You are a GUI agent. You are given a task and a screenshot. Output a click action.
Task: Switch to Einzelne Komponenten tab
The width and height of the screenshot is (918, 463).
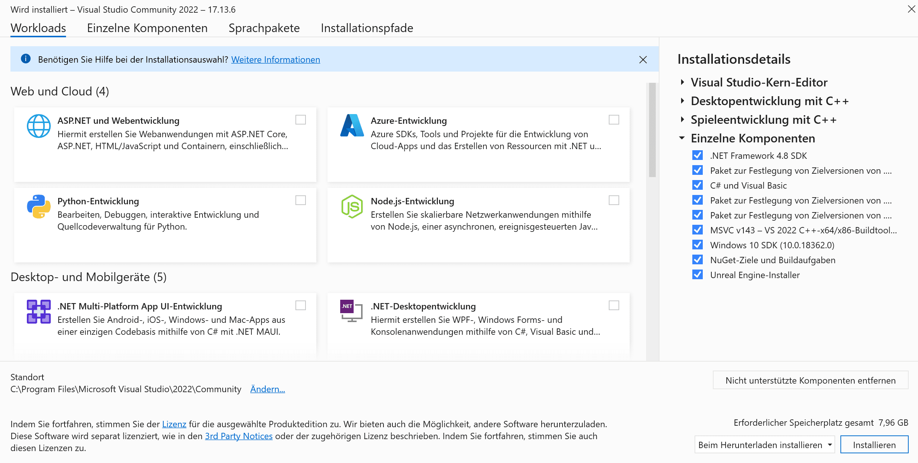pos(147,28)
